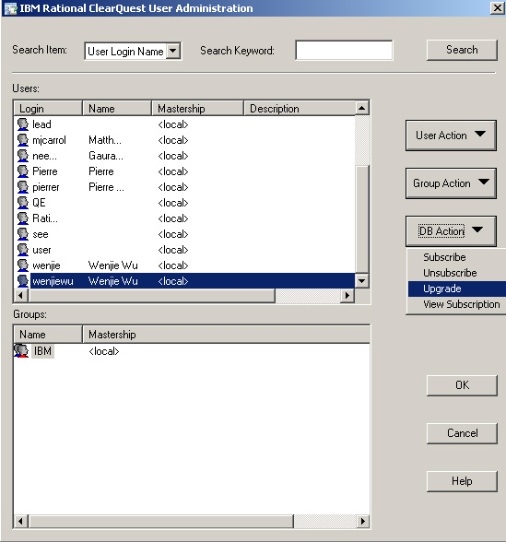
Task: Click the group icon beside IBM
Action: [x=21, y=351]
